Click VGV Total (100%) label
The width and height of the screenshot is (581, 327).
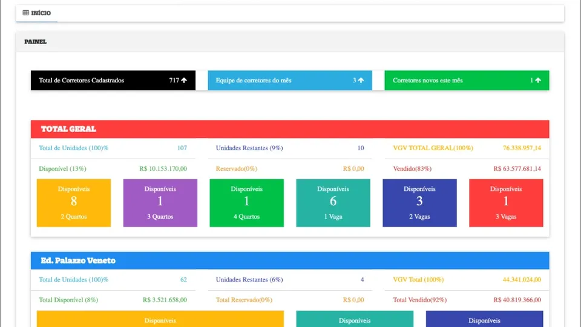point(418,280)
